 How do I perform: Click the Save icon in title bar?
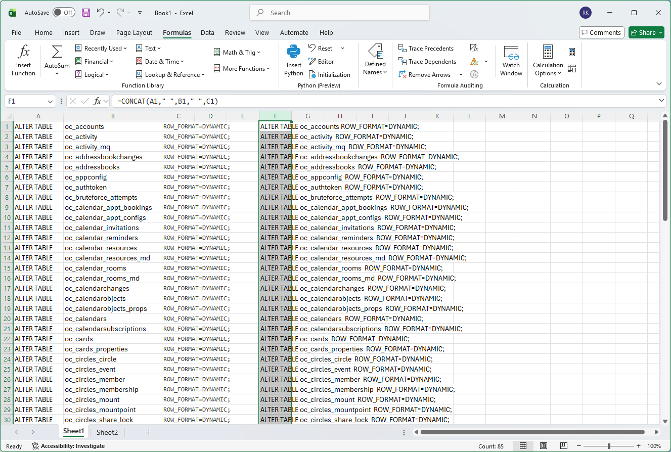(86, 13)
